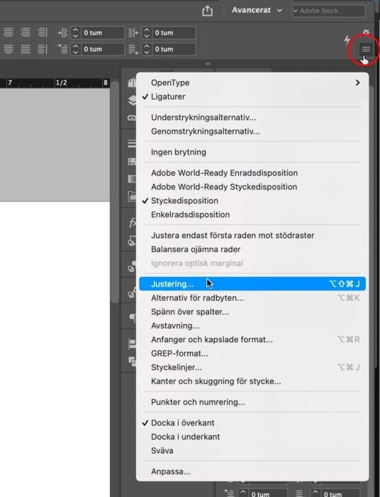Select center paragraph alignment in upper row
The width and height of the screenshot is (380, 497).
tap(9, 33)
